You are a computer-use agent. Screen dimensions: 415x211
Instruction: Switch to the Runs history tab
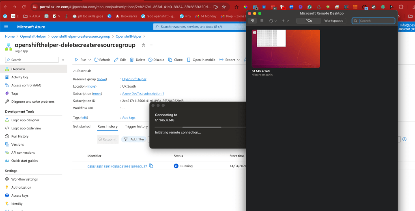coord(108,127)
